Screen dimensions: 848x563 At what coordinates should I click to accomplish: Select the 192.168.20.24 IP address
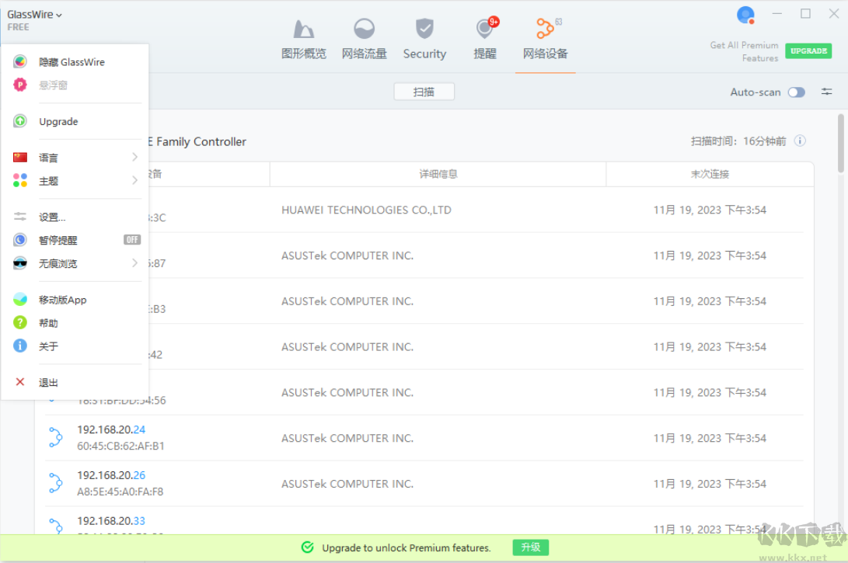click(111, 429)
